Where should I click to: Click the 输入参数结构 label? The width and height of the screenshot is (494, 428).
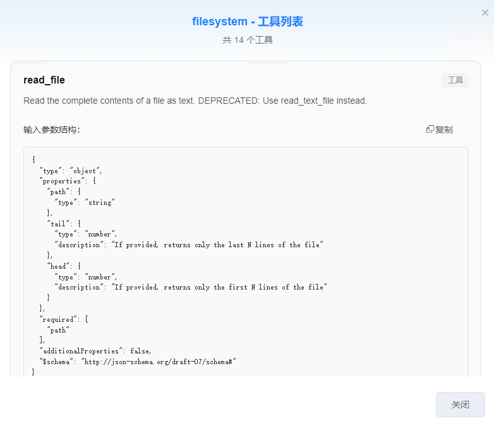point(52,130)
